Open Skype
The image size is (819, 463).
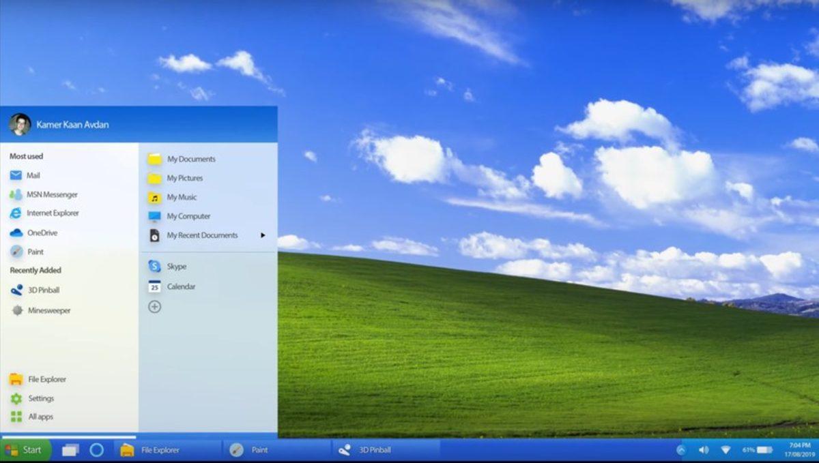(x=175, y=266)
